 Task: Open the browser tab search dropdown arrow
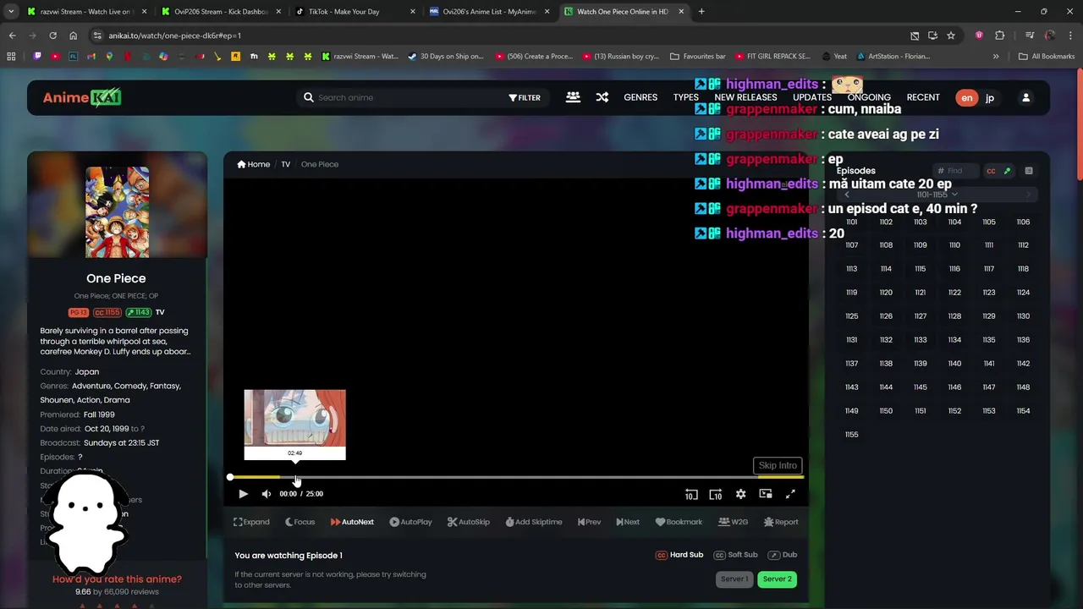(x=11, y=12)
